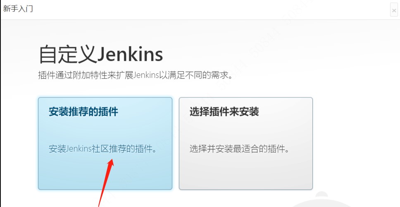400x207 pixels.
Task: Click the word Jenkins in main heading
Action: pos(130,54)
